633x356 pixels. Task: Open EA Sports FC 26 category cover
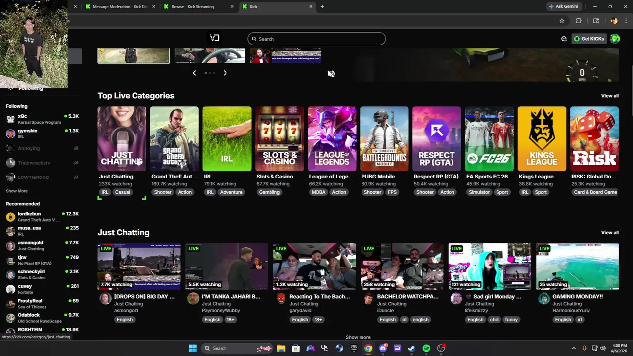click(489, 139)
